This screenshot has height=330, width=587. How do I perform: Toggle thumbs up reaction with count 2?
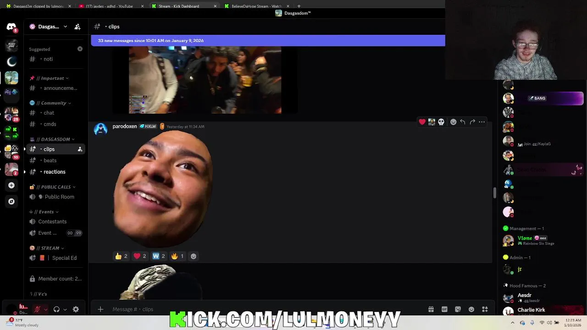[x=122, y=256]
